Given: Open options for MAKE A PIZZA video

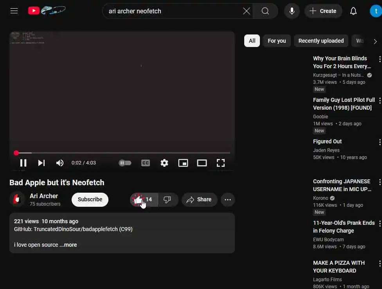Looking at the screenshot, I should click(x=380, y=264).
